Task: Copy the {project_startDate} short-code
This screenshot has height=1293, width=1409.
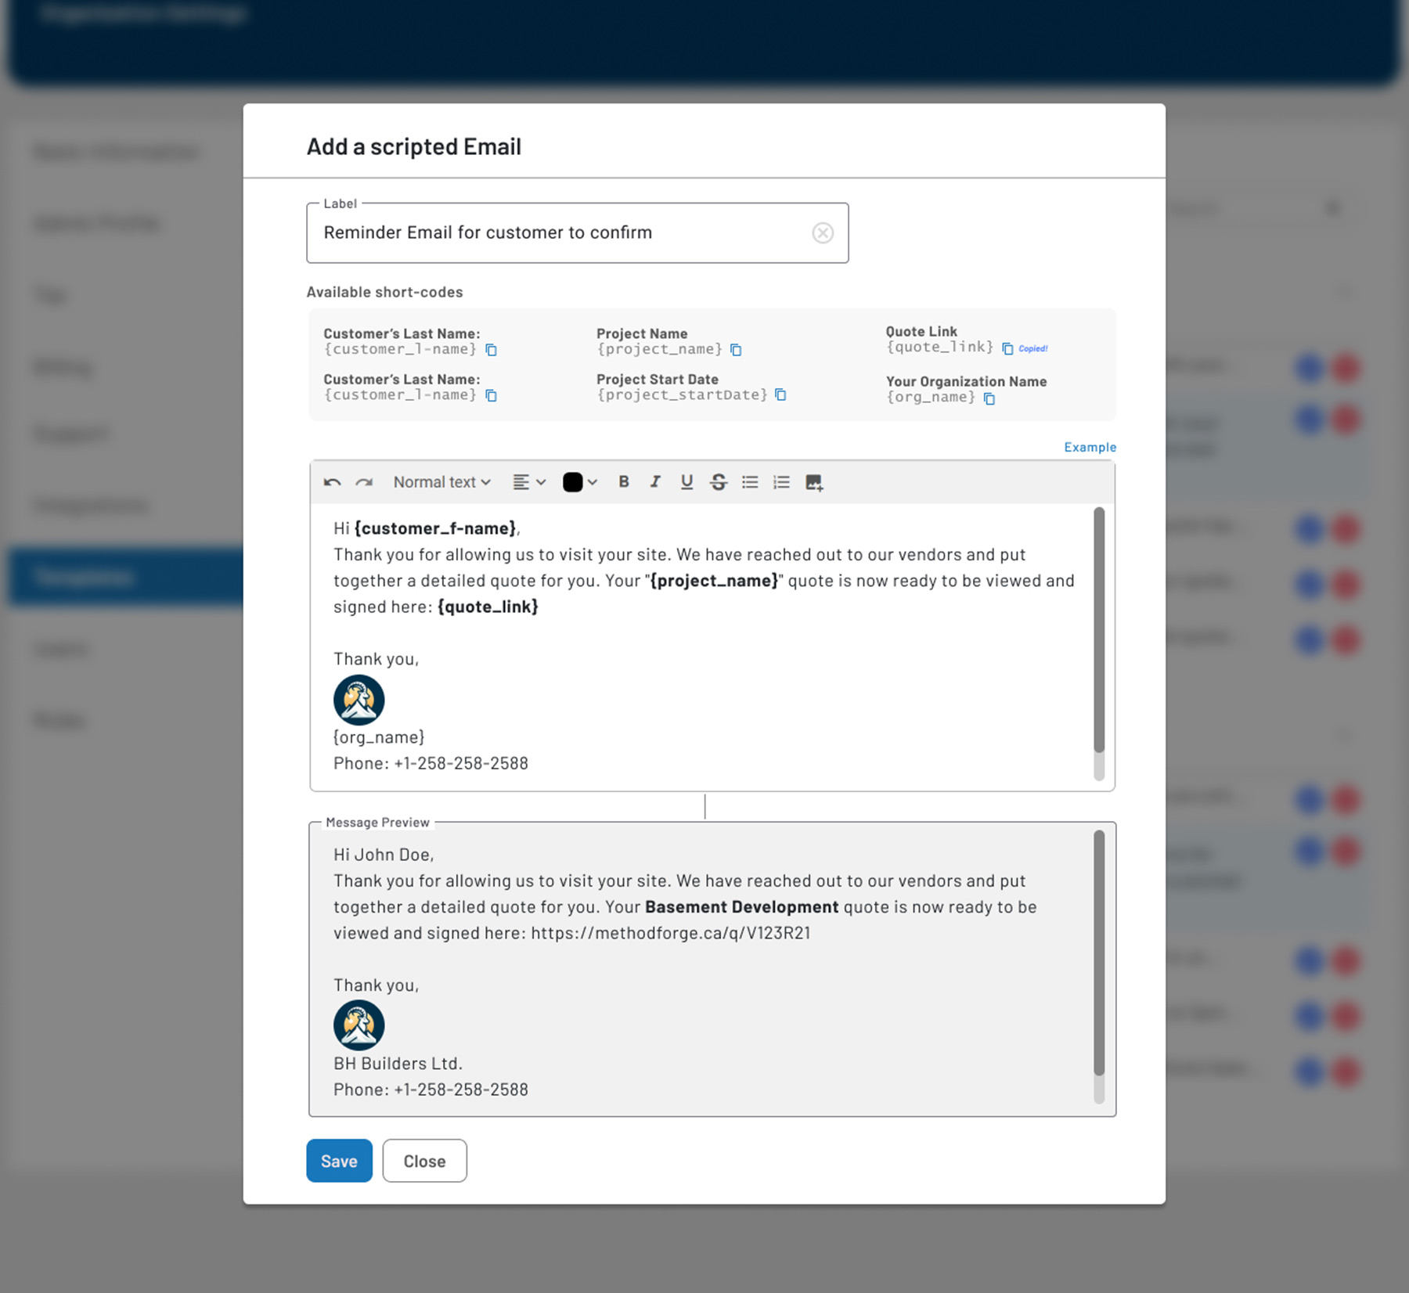Action: (780, 394)
